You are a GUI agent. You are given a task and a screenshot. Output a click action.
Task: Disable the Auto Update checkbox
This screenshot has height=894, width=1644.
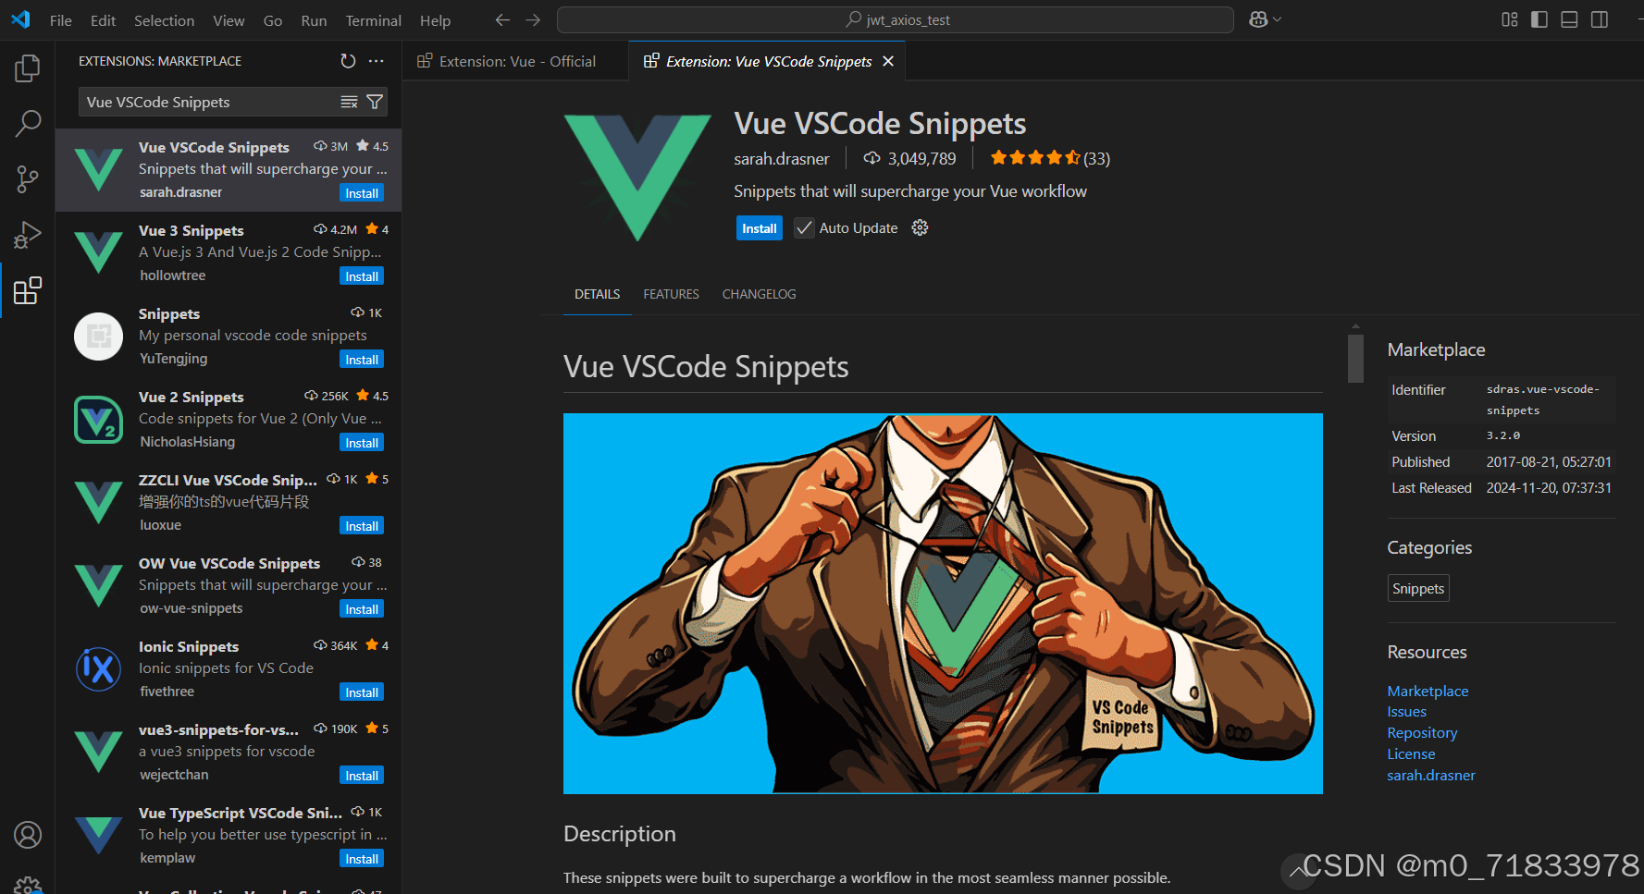804,227
